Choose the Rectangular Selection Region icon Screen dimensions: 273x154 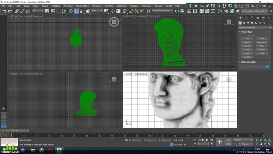pos(58,11)
